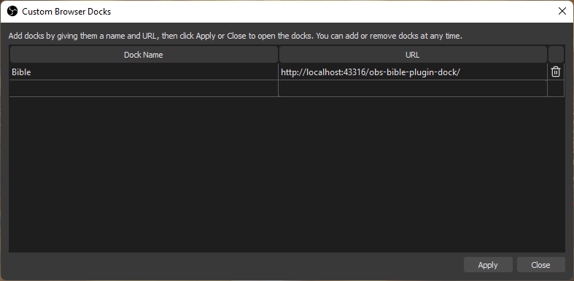574x281 pixels.
Task: Select the localhost:43316 URL cell
Action: tap(413, 72)
